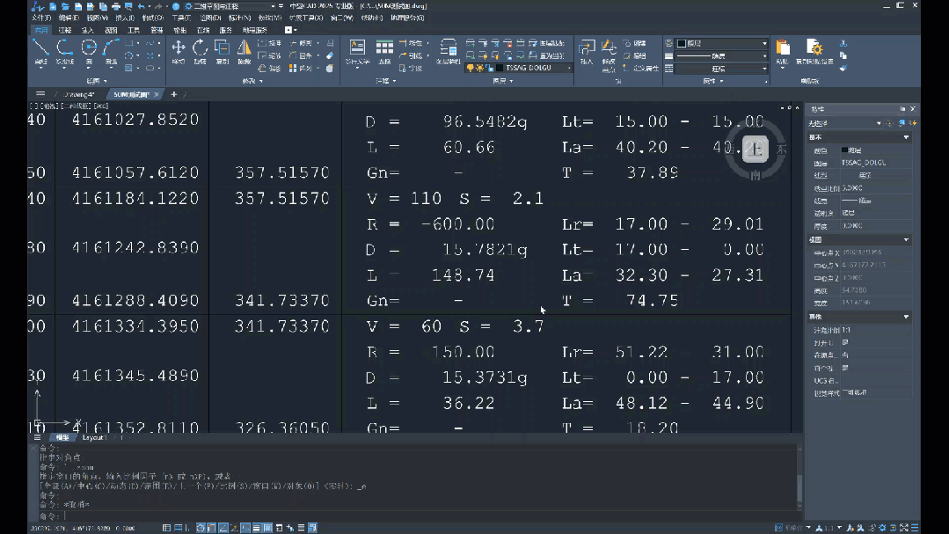Select the Line drawing tool
This screenshot has height=534, width=949.
[x=40, y=52]
